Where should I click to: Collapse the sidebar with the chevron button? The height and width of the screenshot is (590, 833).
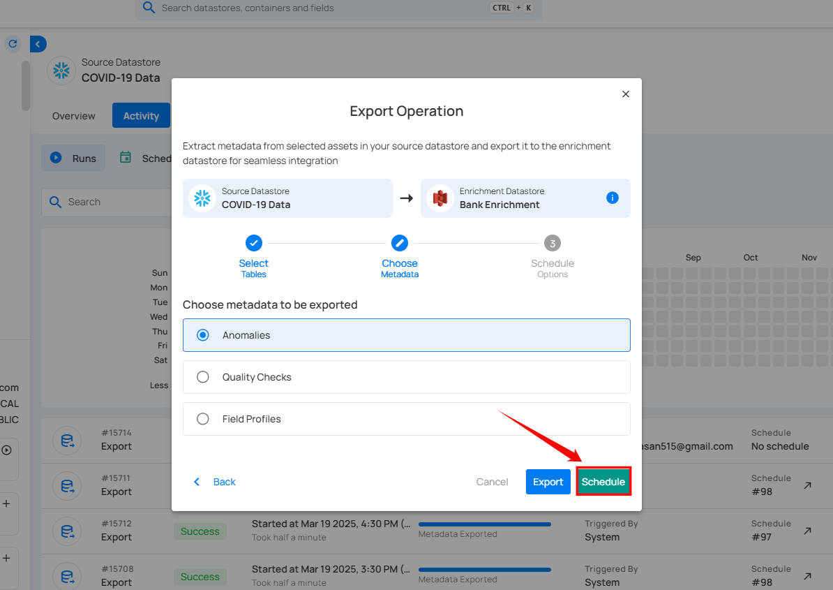pyautogui.click(x=38, y=44)
